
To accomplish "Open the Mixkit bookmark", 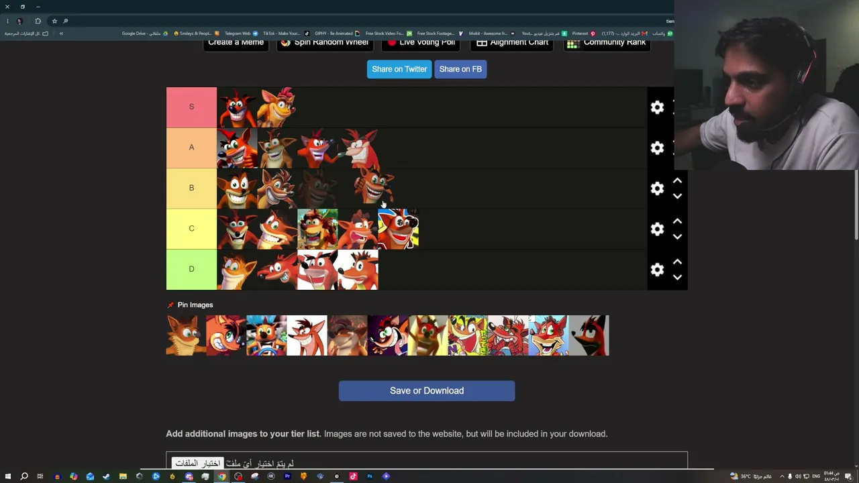I will tap(491, 34).
